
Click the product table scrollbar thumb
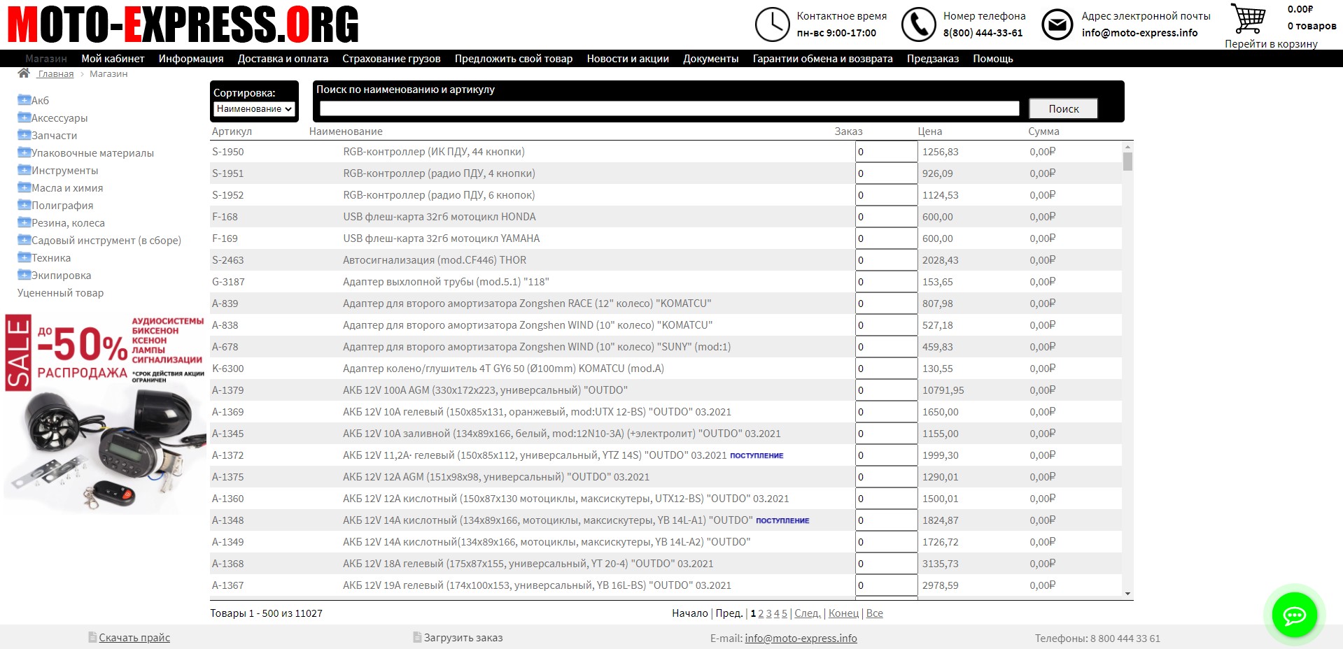(1127, 162)
